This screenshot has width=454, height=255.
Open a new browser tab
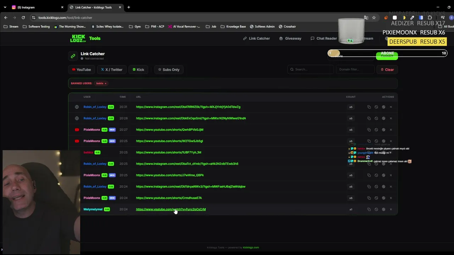click(x=129, y=7)
